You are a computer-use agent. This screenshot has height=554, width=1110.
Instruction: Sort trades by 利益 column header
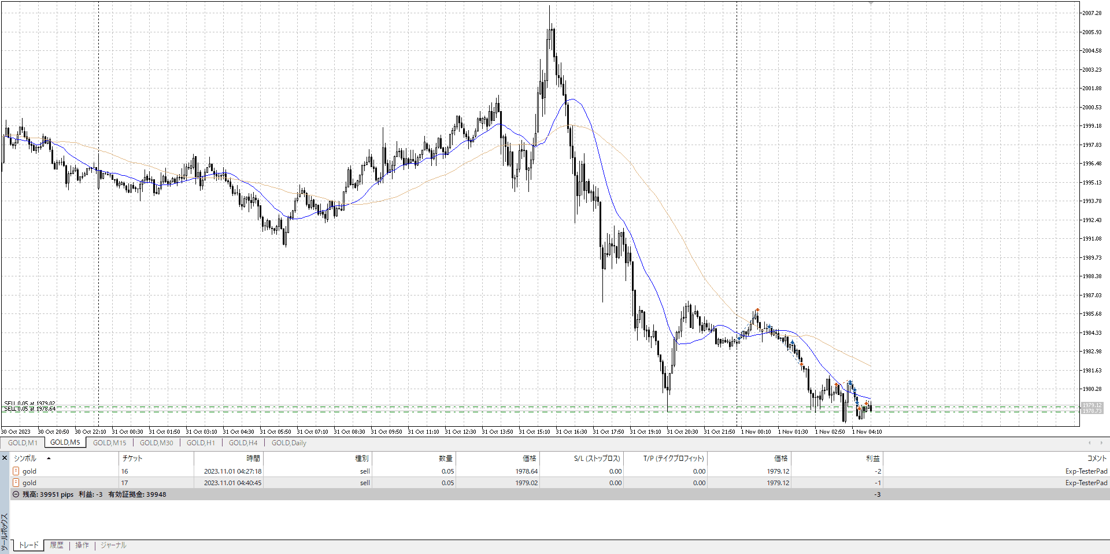click(872, 459)
